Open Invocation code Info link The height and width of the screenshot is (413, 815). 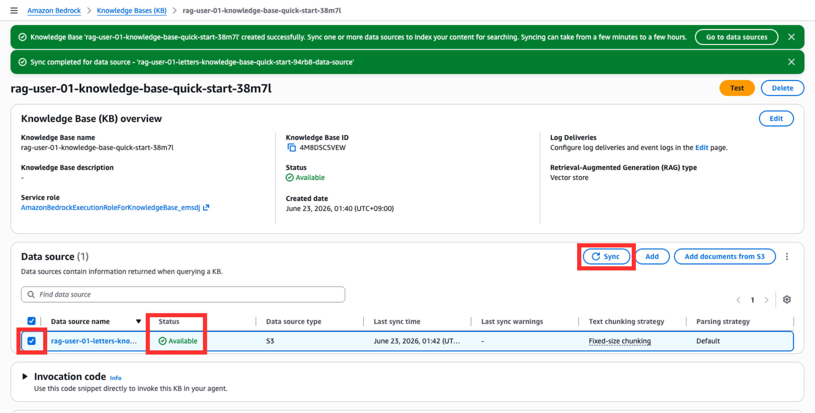click(x=115, y=378)
